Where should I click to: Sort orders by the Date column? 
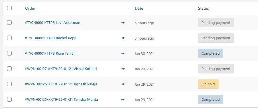(139, 8)
